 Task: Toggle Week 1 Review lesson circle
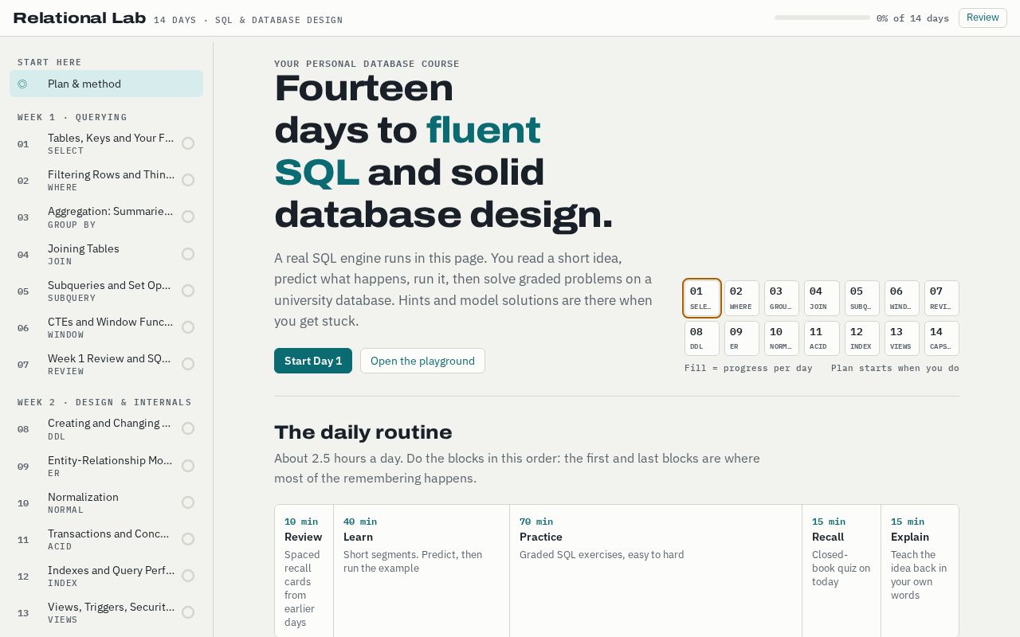pos(188,364)
